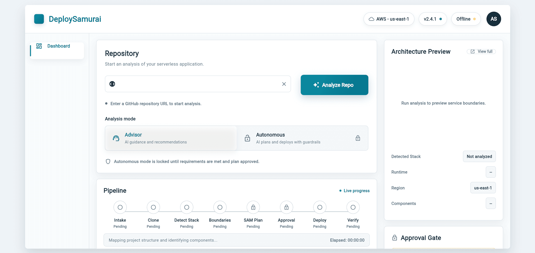Click the Offline status badge
Screen dimensions: 535x253
tap(466, 19)
